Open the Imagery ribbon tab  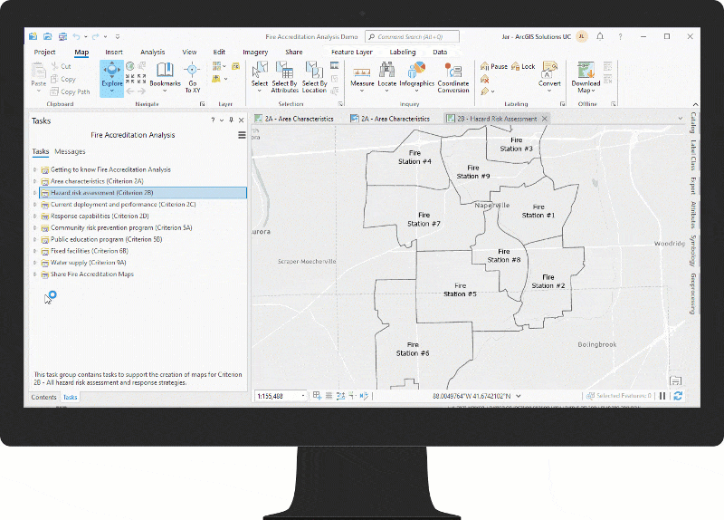(x=255, y=53)
